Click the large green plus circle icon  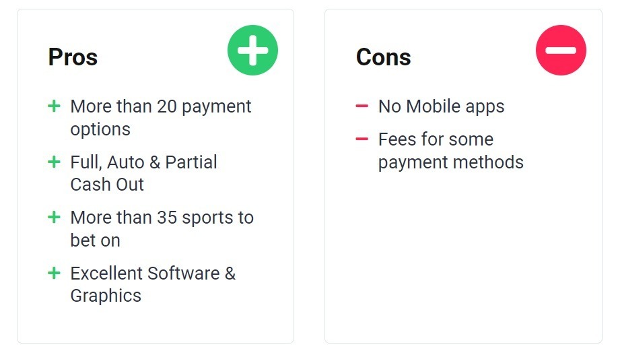pos(252,50)
